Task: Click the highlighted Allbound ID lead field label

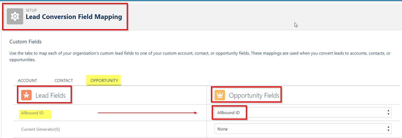Action: pyautogui.click(x=32, y=113)
